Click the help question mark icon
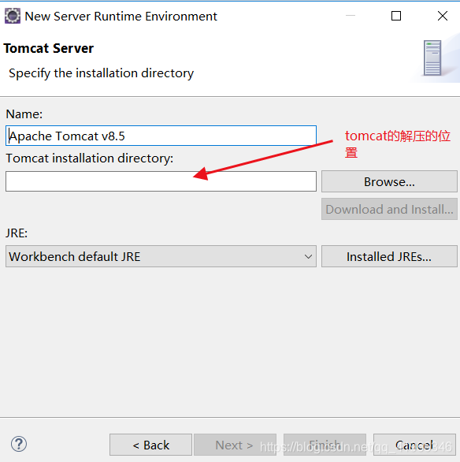 pyautogui.click(x=19, y=444)
